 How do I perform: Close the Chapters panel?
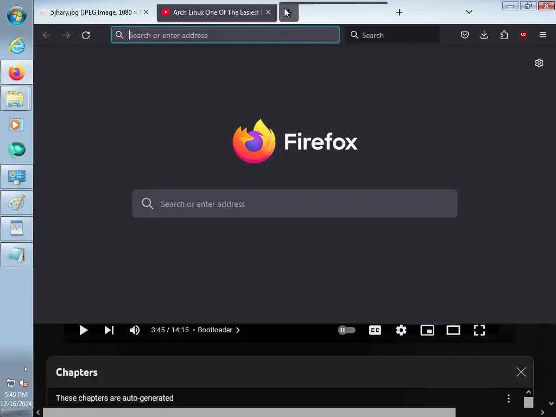point(521,372)
